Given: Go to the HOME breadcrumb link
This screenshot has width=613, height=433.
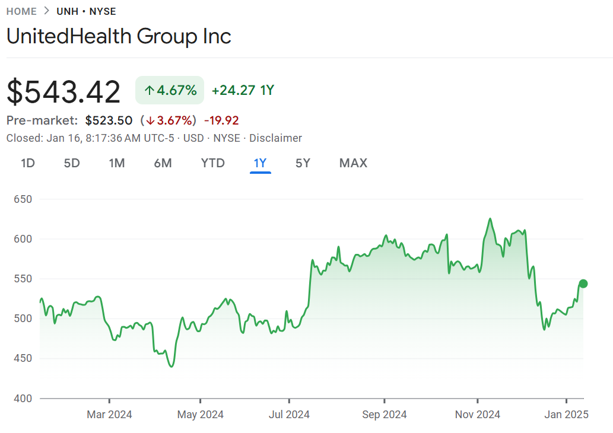Looking at the screenshot, I should pos(21,11).
